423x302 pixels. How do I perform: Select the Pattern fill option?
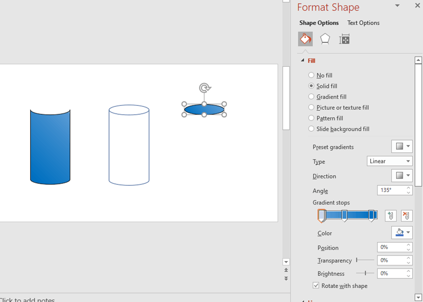point(326,119)
